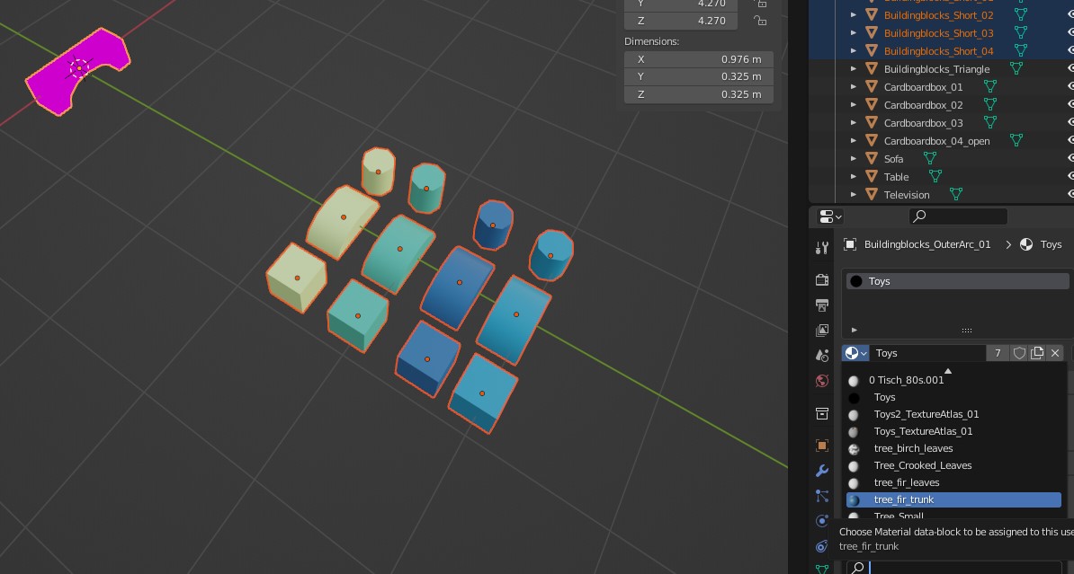Open the Tool properties tab

[822, 248]
